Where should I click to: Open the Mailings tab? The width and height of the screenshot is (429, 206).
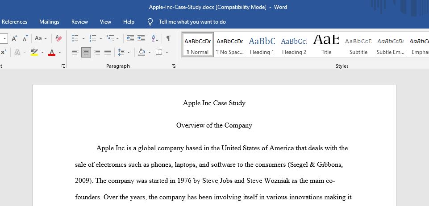[x=49, y=22]
